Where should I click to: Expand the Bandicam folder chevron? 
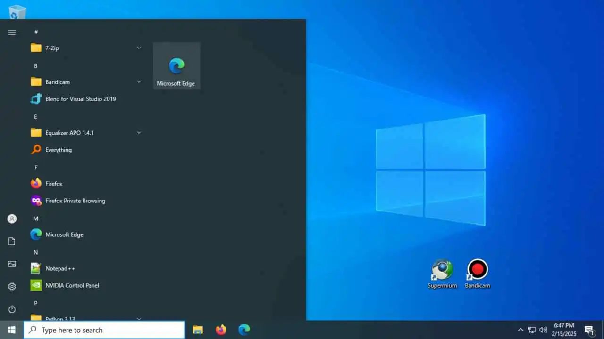(x=139, y=82)
